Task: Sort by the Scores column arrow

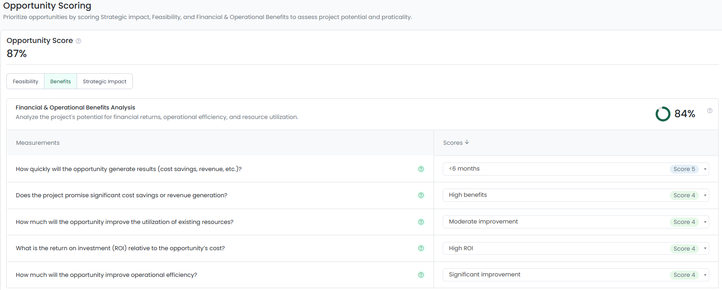Action: [467, 143]
